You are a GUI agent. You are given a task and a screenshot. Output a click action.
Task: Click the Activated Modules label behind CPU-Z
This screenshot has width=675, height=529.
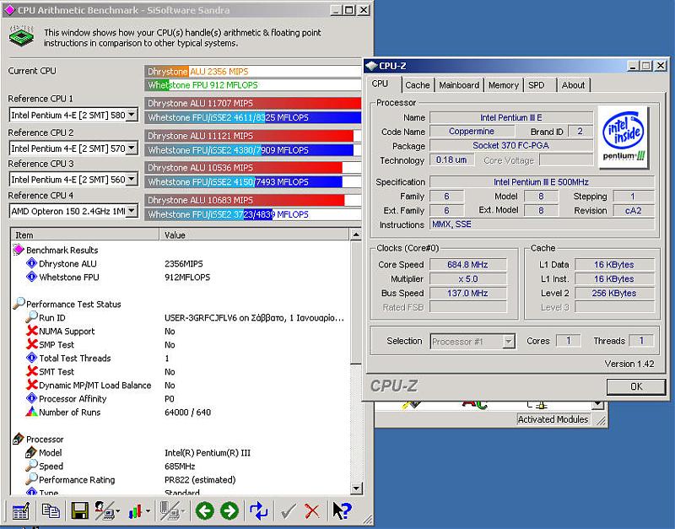(553, 419)
